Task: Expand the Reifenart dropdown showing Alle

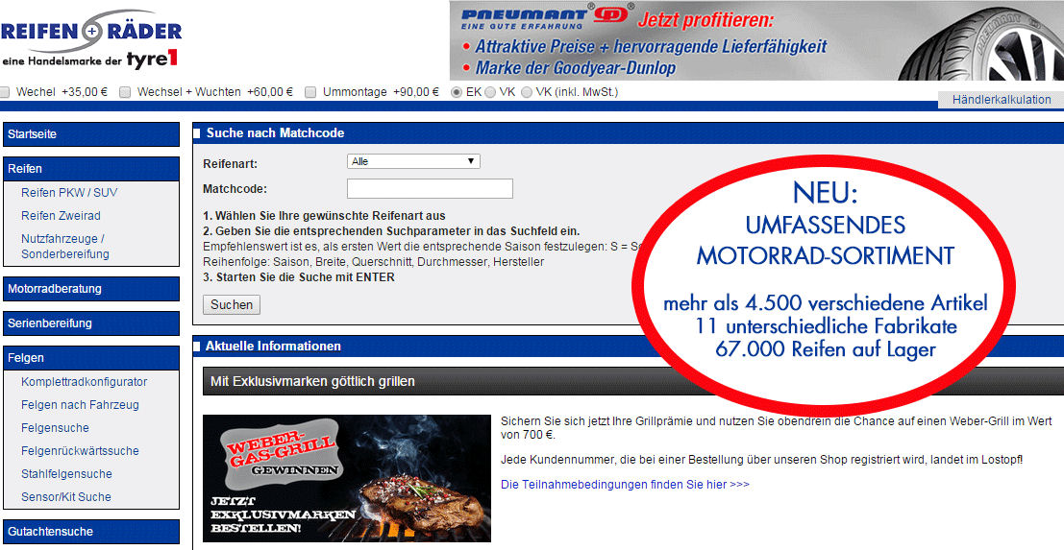Action: [x=413, y=161]
